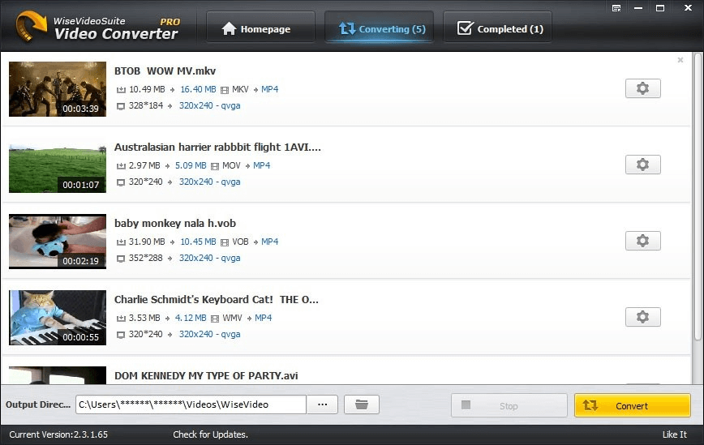Click the 00:03:39 duration label
704x445 pixels.
(81, 109)
